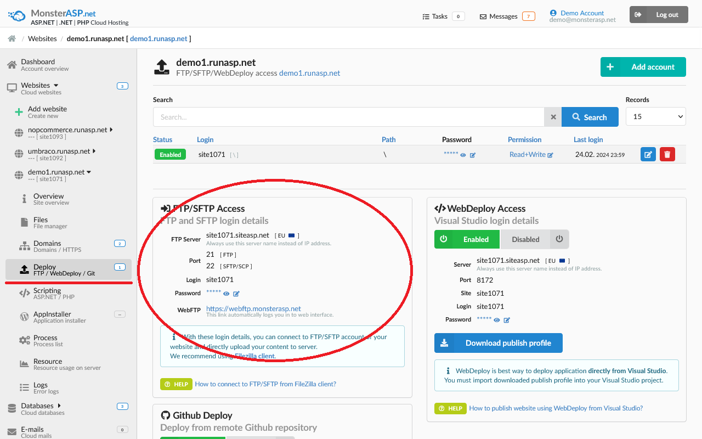Screen dimensions: 702x439
Task: Edit password icon in accounts table row
Action: (473, 155)
